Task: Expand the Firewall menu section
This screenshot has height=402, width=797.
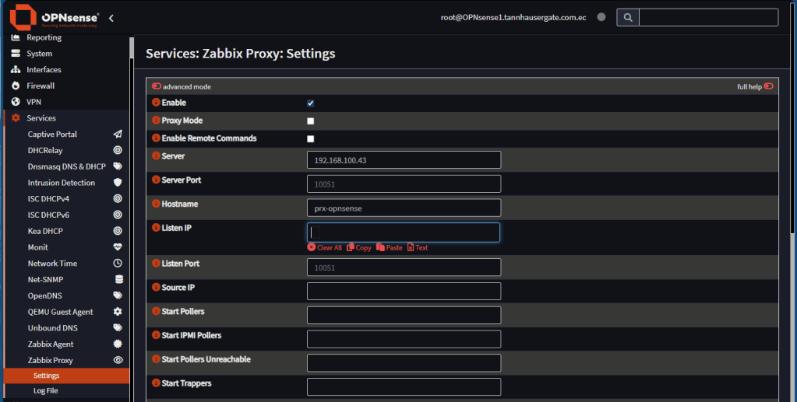Action: coord(41,86)
